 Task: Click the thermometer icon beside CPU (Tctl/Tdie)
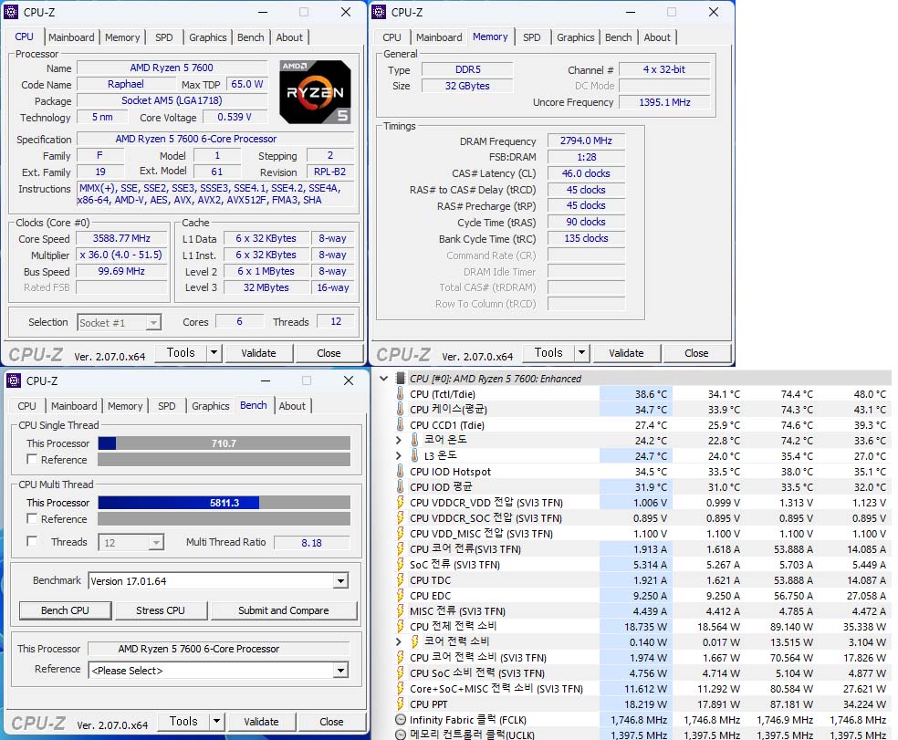[401, 394]
